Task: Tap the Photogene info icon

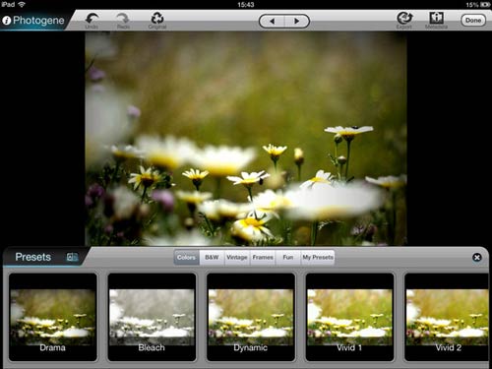Action: (x=7, y=21)
